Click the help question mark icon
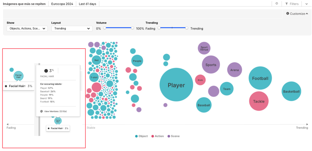 [x=277, y=4]
